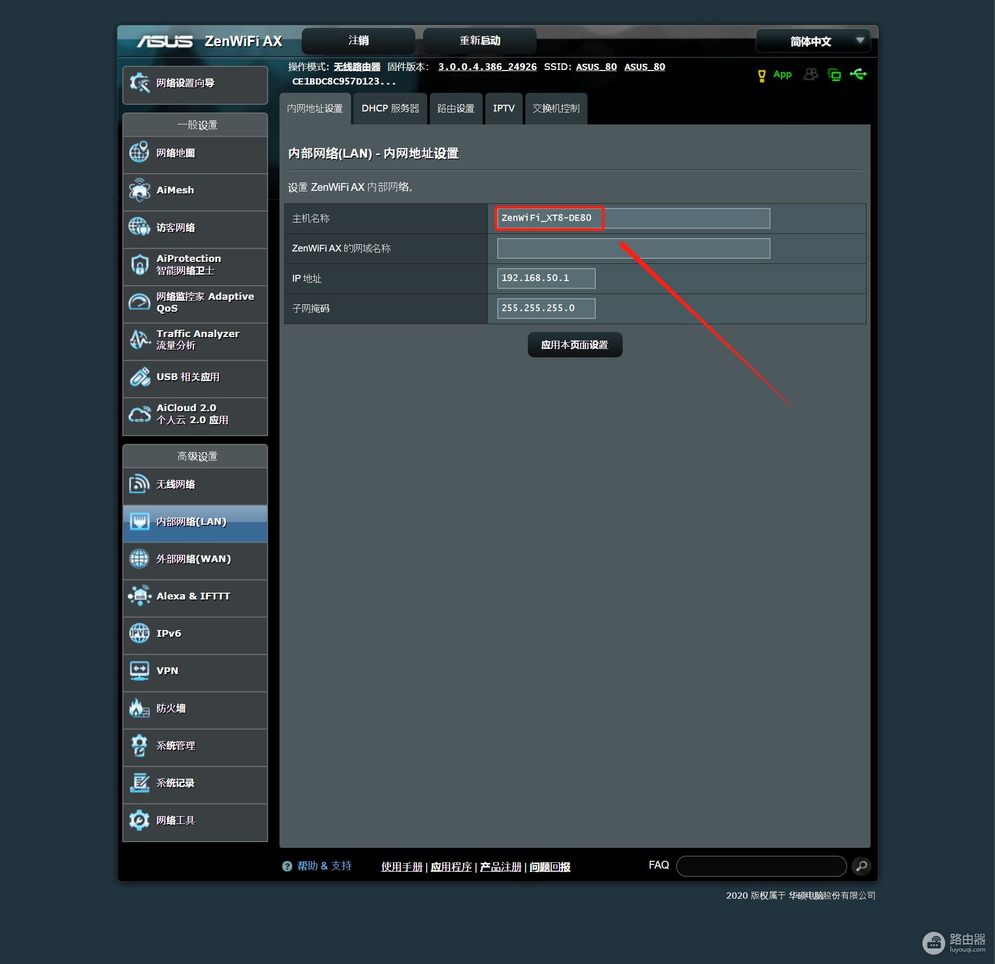Click the 无线路由器 operation mode link
Image resolution: width=995 pixels, height=964 pixels.
pyautogui.click(x=357, y=67)
